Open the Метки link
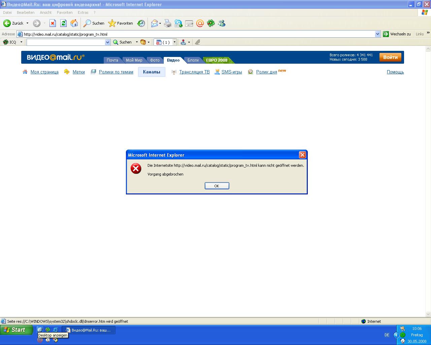This screenshot has height=345, width=431. [79, 72]
